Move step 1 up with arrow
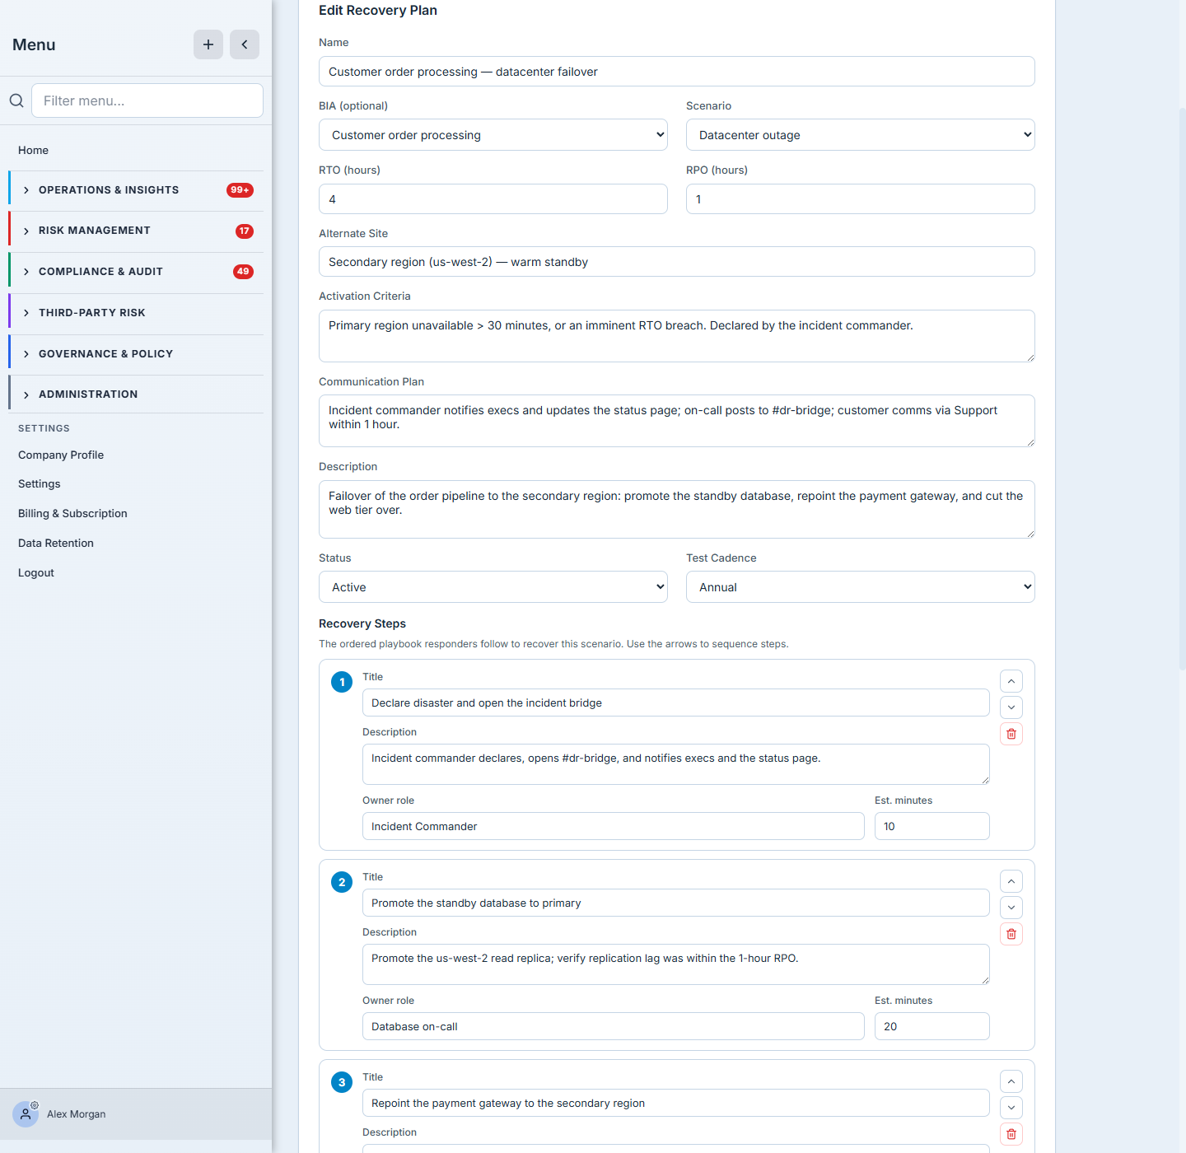Viewport: 1186px width, 1153px height. tap(1011, 681)
